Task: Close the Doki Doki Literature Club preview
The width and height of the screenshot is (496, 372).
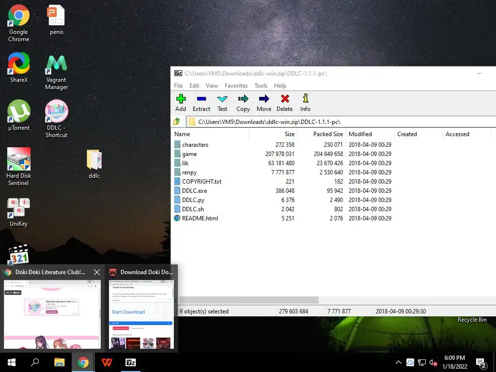Action: click(97, 272)
